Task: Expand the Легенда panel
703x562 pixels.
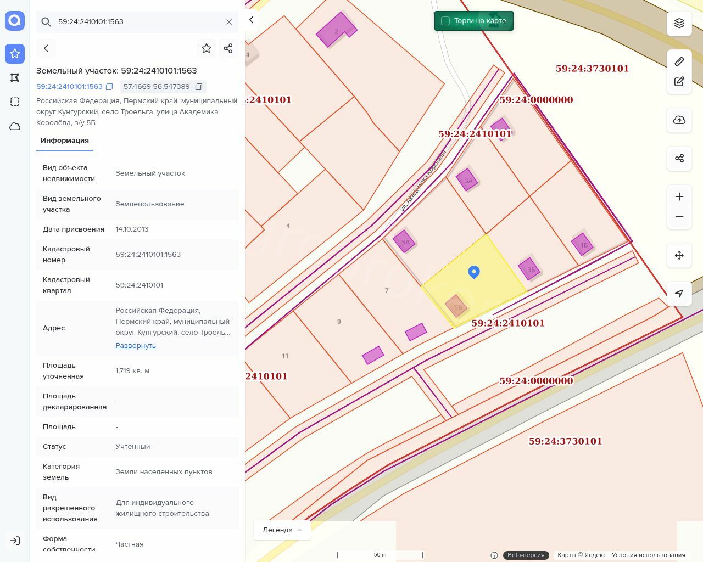Action: point(282,530)
